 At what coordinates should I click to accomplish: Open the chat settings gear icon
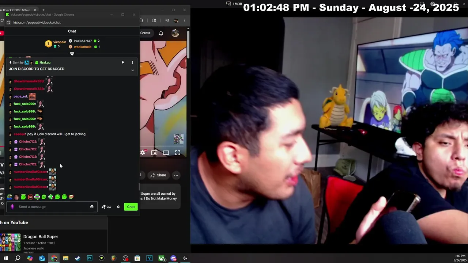tap(118, 207)
